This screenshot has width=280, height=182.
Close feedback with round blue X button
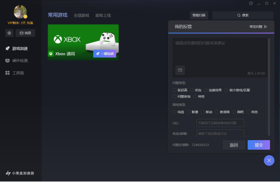(269, 160)
